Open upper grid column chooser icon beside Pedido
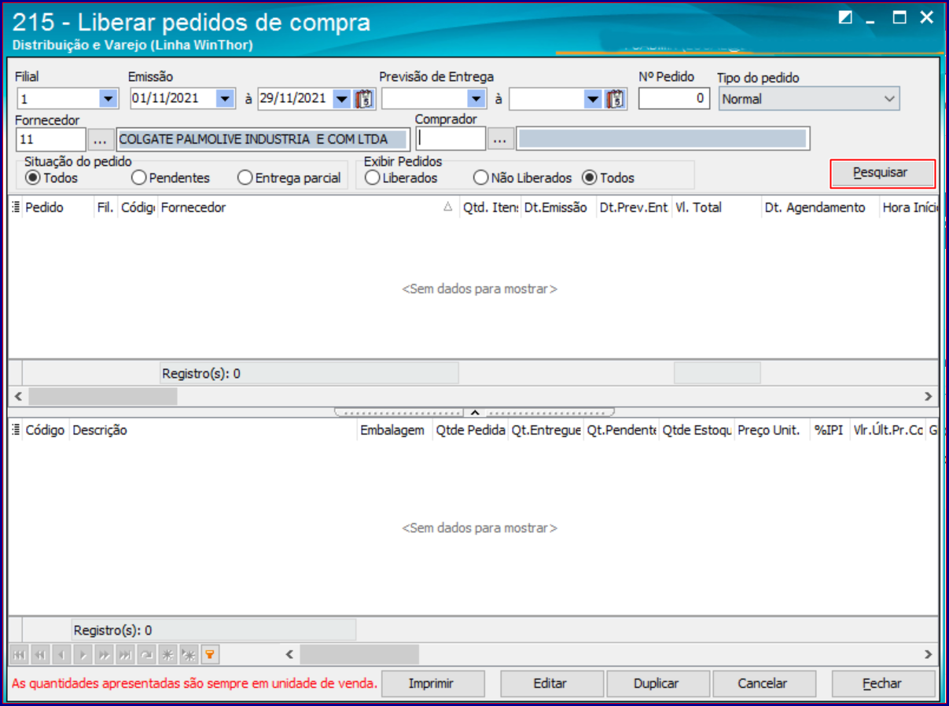The width and height of the screenshot is (949, 706). click(x=17, y=207)
